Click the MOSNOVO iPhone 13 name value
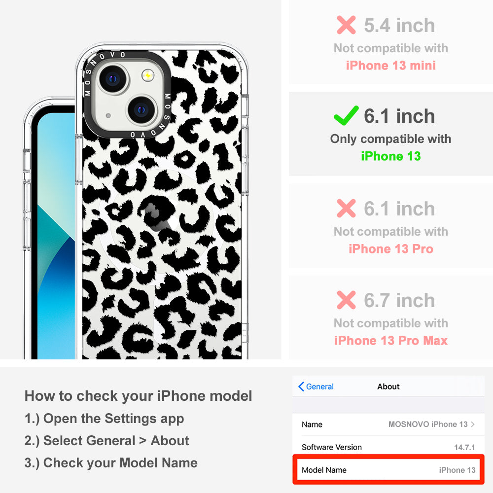 coord(428,424)
